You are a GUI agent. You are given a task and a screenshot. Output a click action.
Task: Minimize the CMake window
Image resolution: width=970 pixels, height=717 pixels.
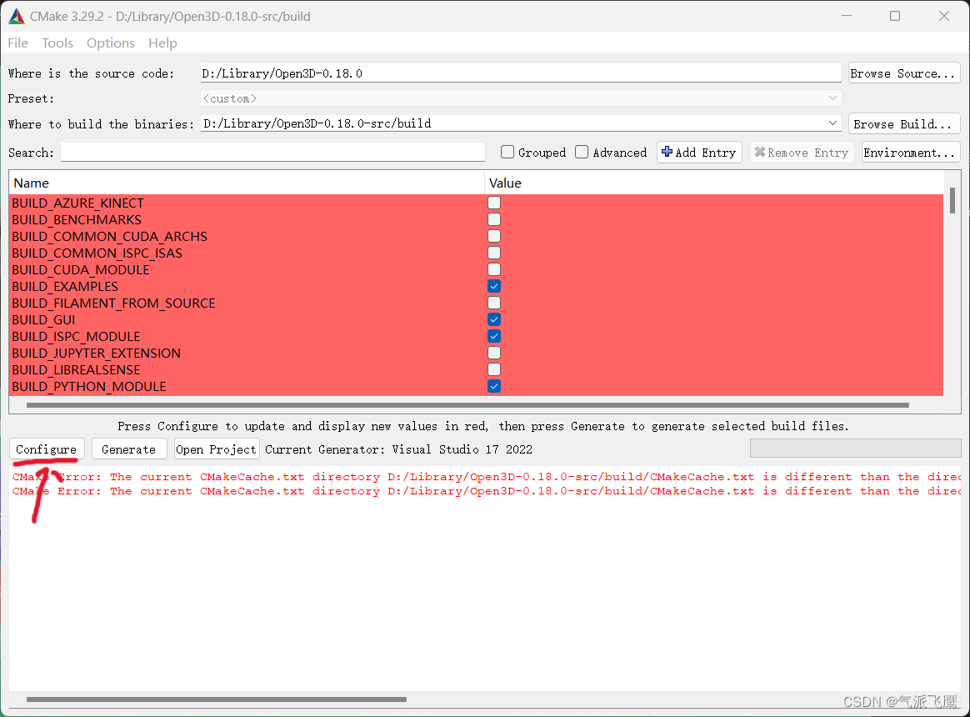(x=847, y=16)
